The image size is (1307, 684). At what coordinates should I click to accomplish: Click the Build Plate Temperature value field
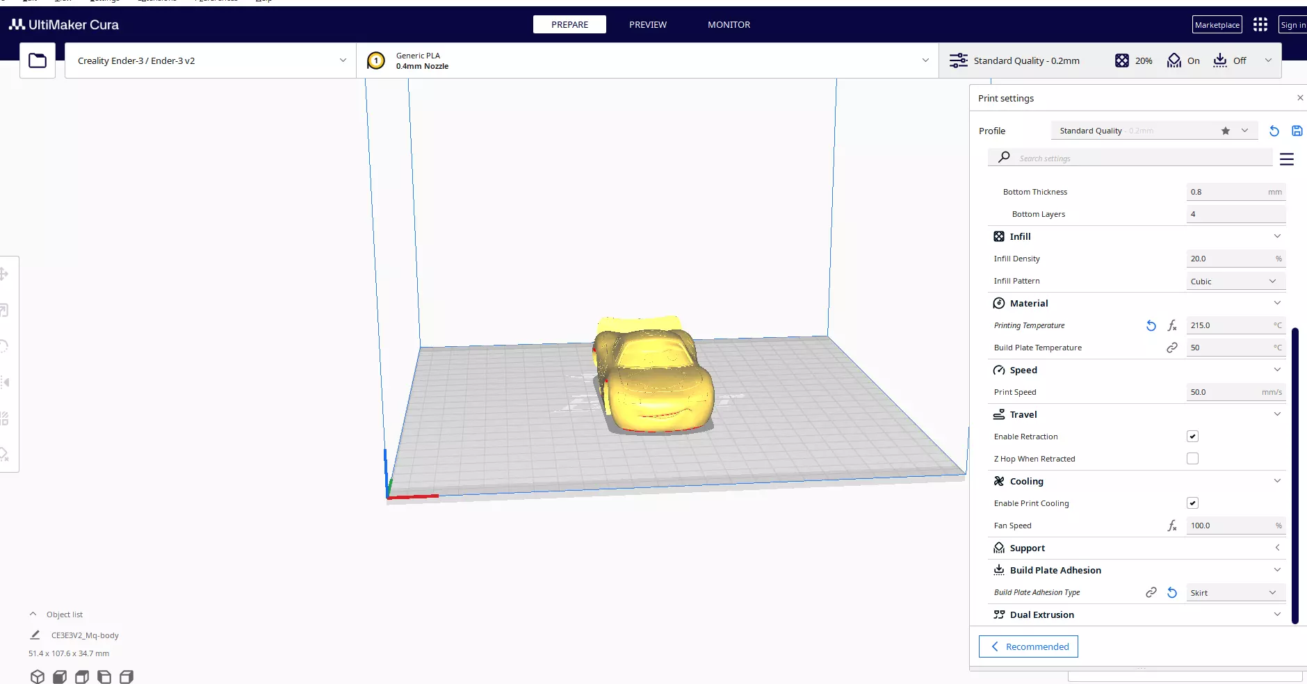click(x=1235, y=348)
